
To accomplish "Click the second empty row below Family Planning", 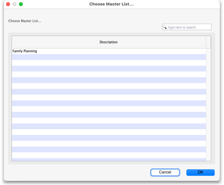I will click(x=109, y=63).
